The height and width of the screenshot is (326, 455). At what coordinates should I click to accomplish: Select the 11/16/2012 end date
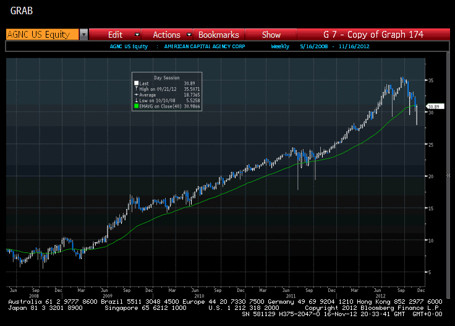(354, 46)
